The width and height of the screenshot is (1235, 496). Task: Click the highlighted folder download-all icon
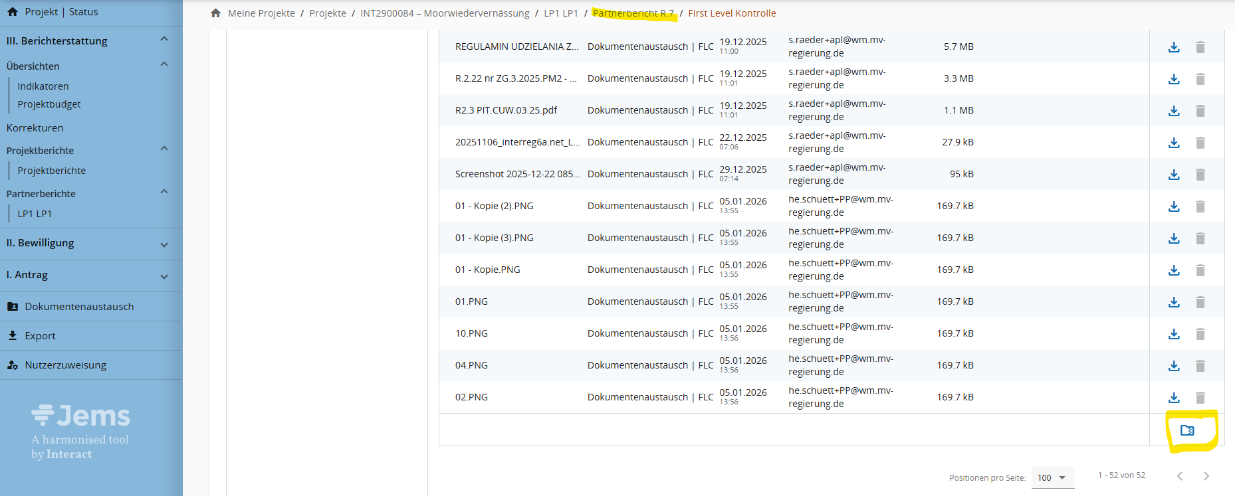1187,430
